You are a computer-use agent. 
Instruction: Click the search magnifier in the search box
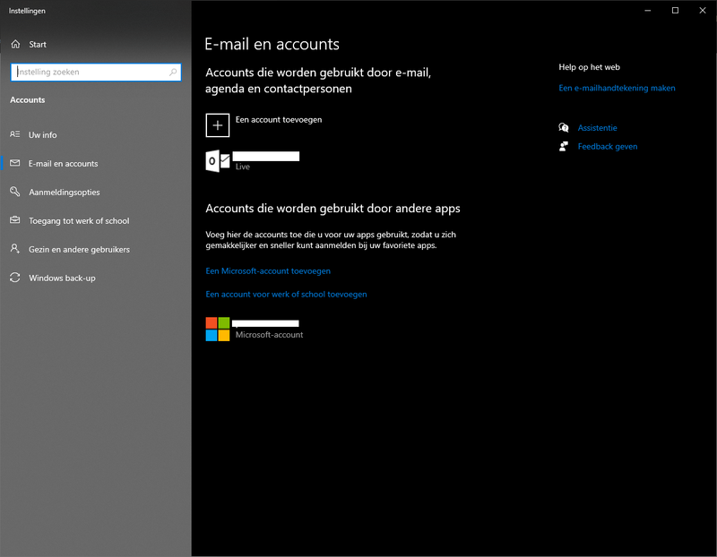pos(174,73)
